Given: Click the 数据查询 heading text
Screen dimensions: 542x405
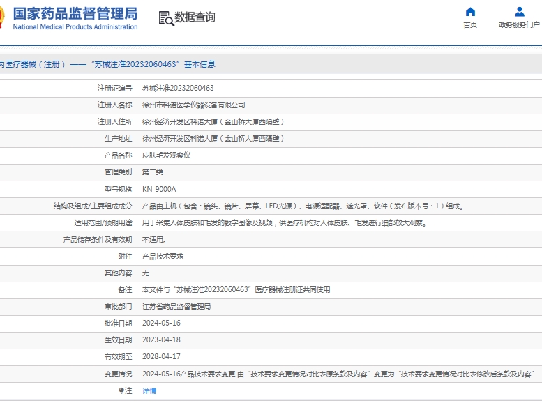Looking at the screenshot, I should pos(195,17).
